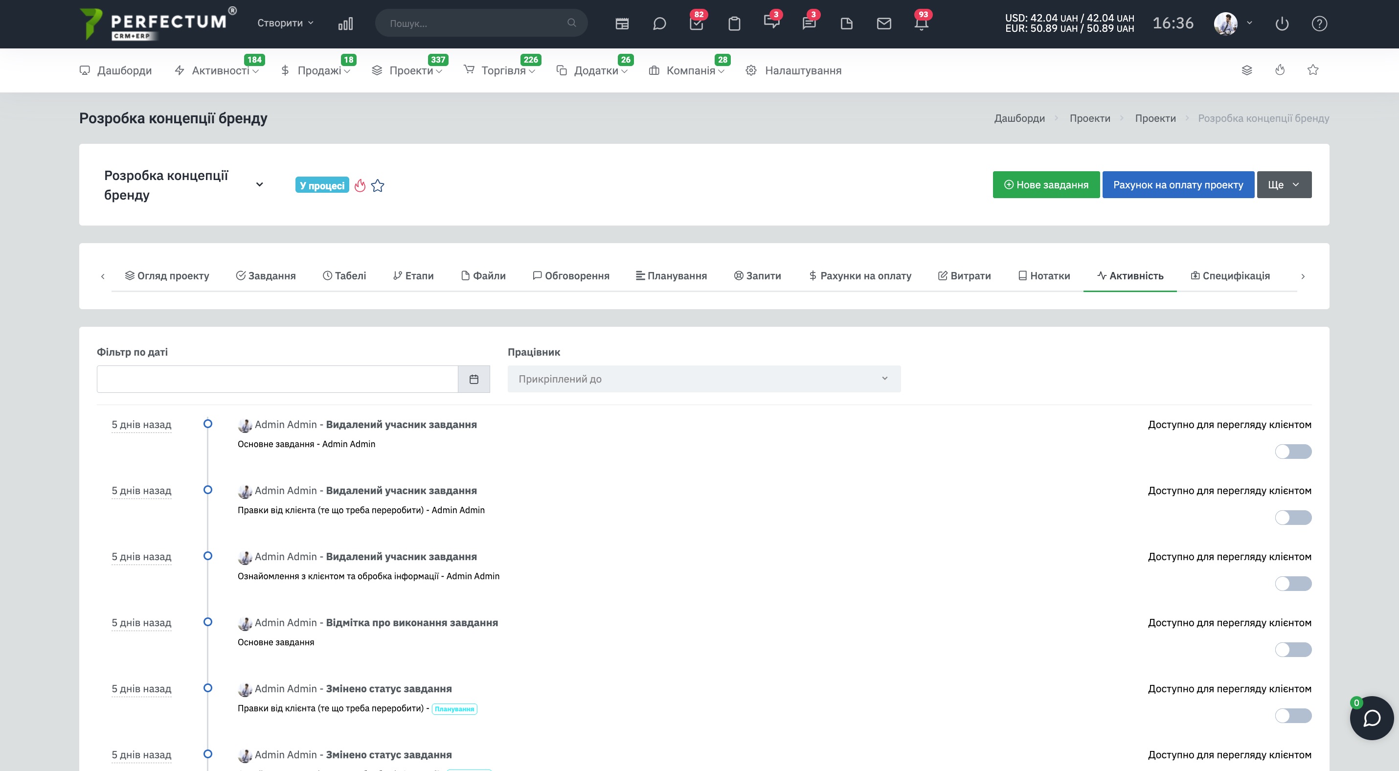This screenshot has height=771, width=1399.
Task: Open the project switcher chevron
Action: (x=260, y=184)
